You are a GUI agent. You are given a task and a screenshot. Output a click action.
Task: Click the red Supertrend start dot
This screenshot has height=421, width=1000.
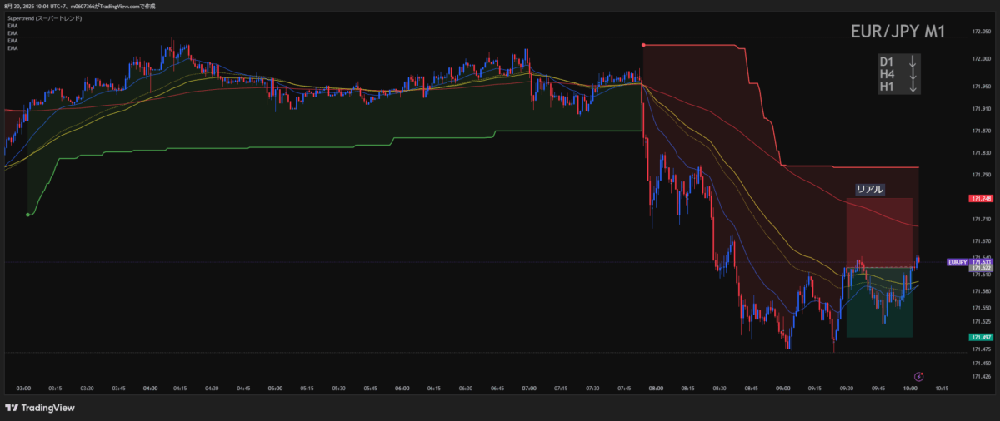click(642, 45)
